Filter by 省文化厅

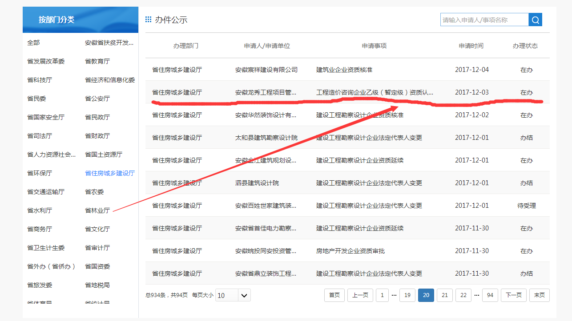coord(97,229)
